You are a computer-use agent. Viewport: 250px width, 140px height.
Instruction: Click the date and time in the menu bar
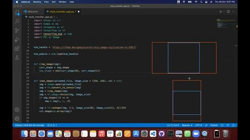pyautogui.click(x=225, y=2)
